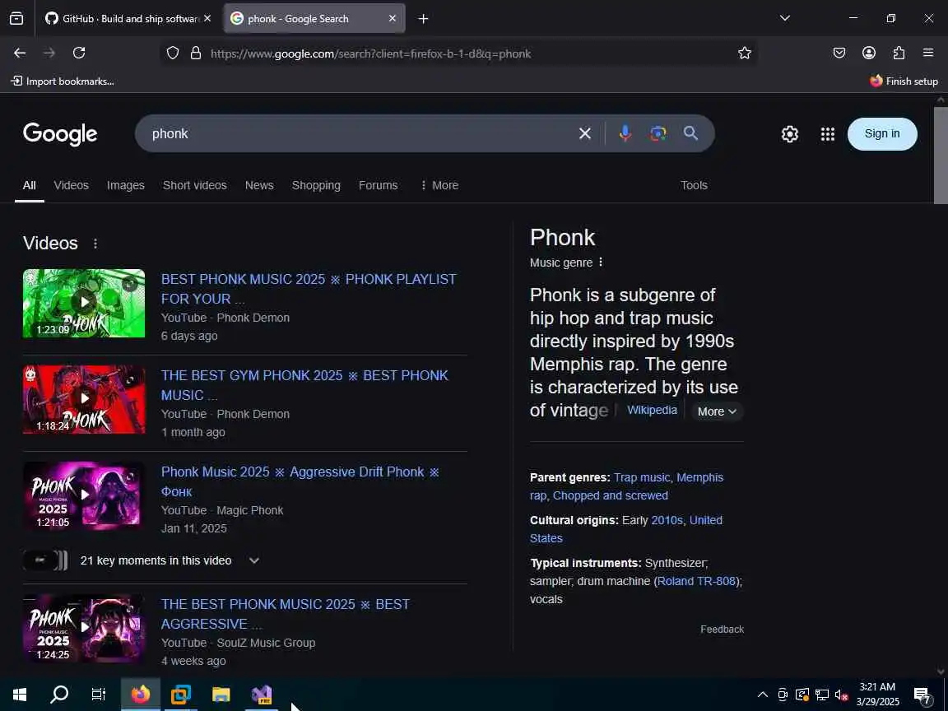
Task: Open THE BEST GYM PHONK 2025 title
Action: tap(304, 385)
